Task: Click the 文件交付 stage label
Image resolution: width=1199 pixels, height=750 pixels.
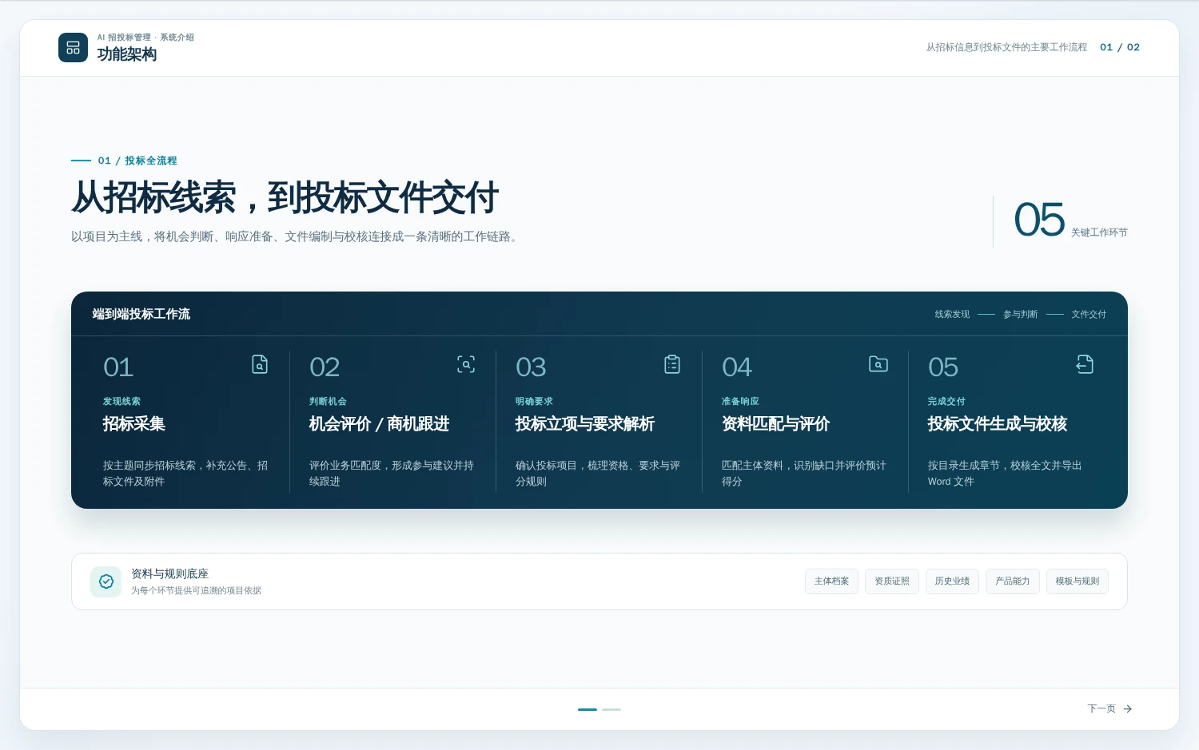Action: click(1089, 315)
